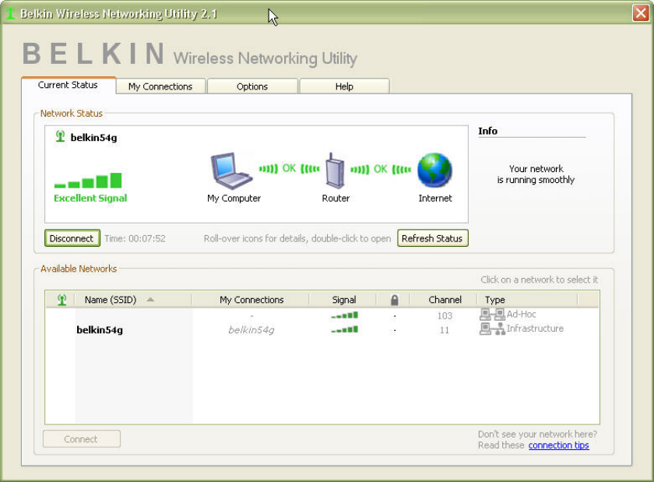Click the signal bars of the Ad-Hoc network row
Screen dimensions: 654x482
[x=344, y=315]
